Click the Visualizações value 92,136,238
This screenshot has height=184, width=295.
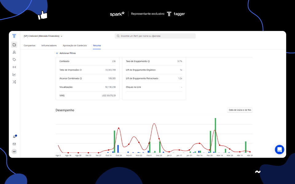(110, 87)
